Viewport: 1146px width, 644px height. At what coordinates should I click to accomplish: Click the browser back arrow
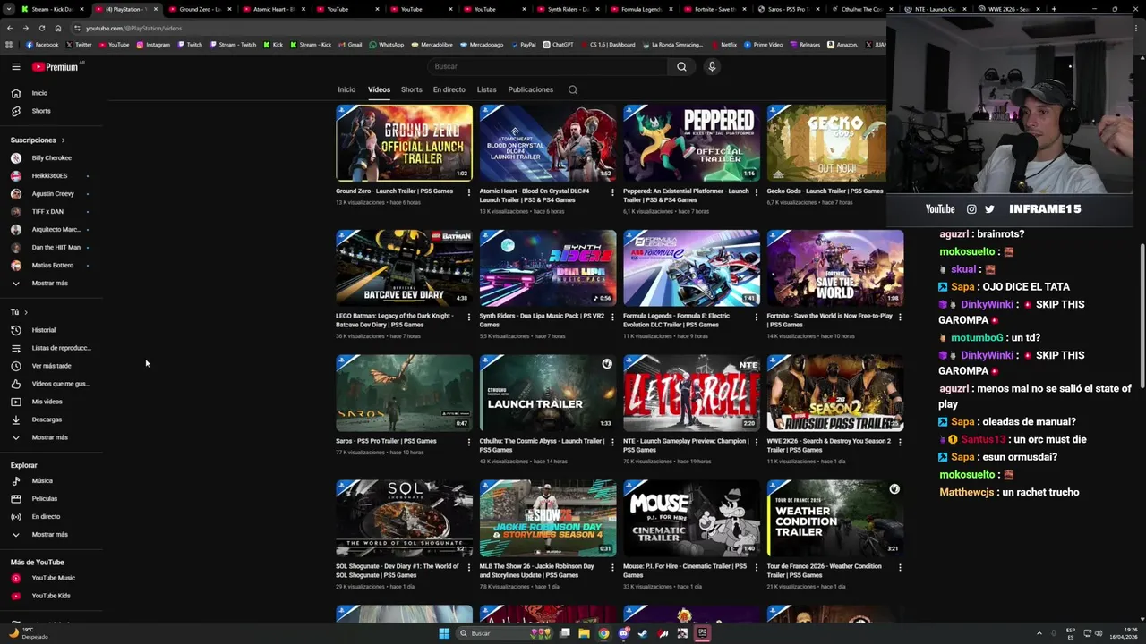click(10, 28)
